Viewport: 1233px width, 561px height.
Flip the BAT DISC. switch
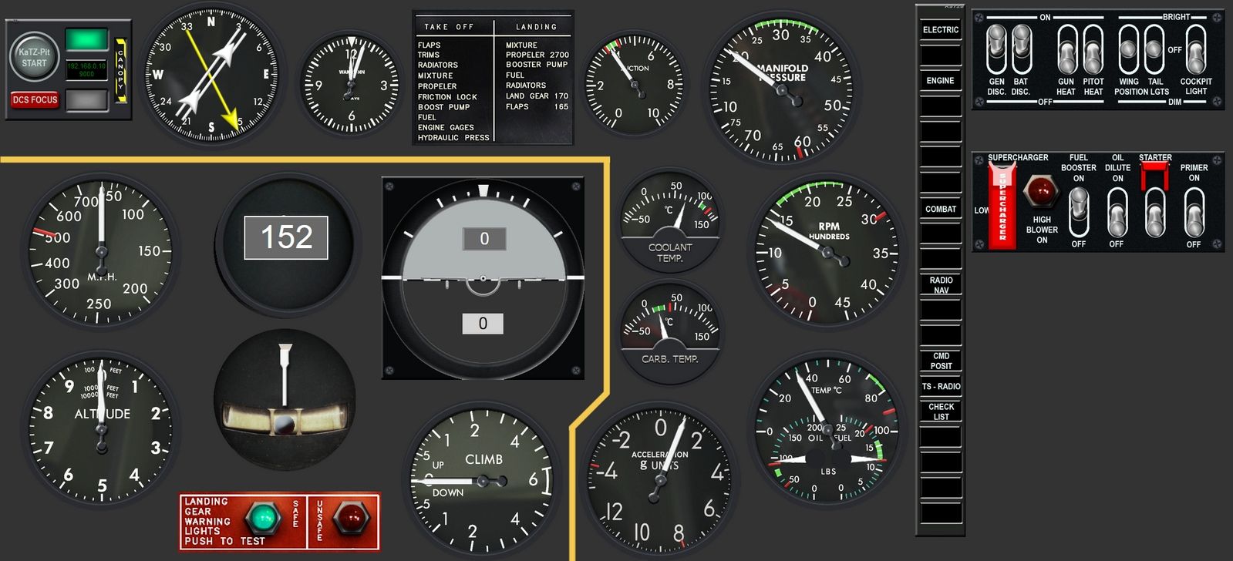pos(1021,49)
